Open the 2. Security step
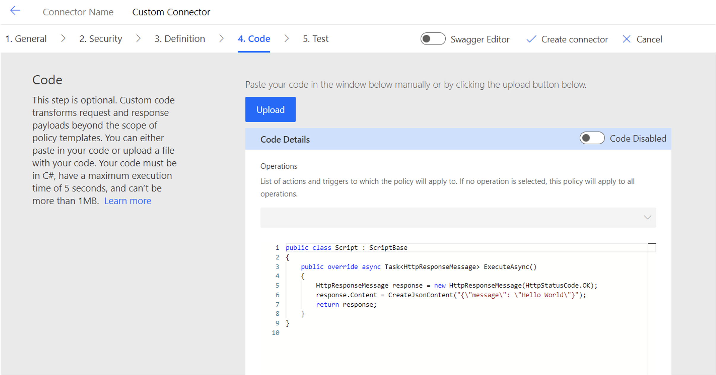This screenshot has width=716, height=375. pyautogui.click(x=101, y=39)
